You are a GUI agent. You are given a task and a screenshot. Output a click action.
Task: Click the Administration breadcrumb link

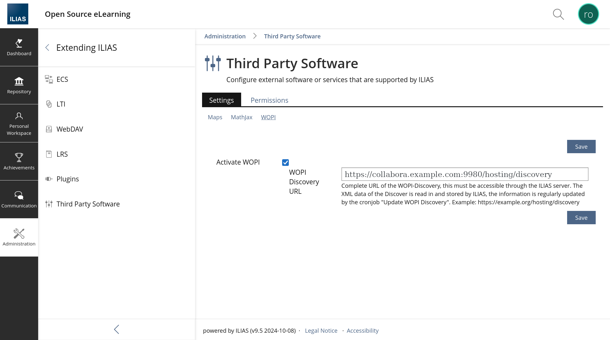[x=225, y=36]
